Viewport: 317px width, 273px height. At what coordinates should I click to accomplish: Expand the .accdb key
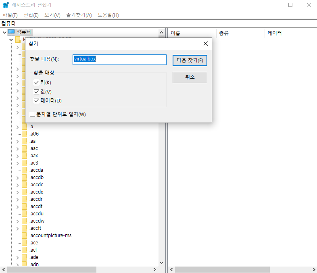(18, 178)
